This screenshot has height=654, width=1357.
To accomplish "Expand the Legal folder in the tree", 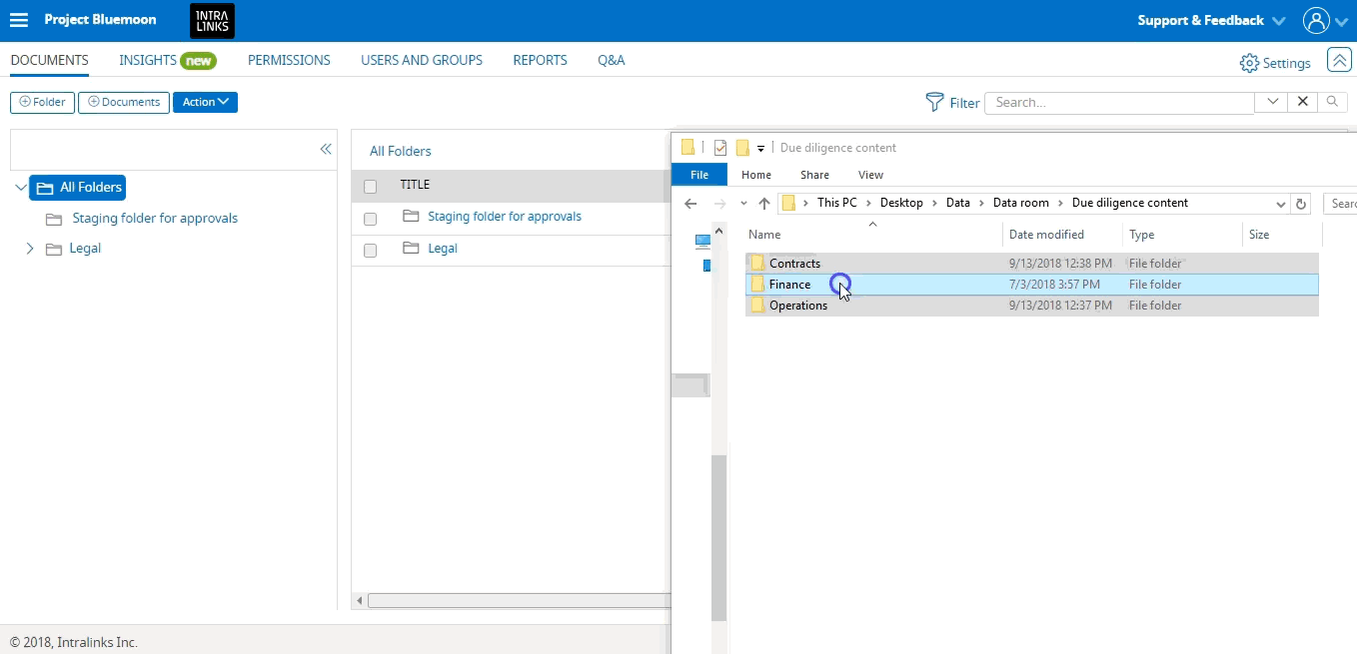I will coord(29,248).
